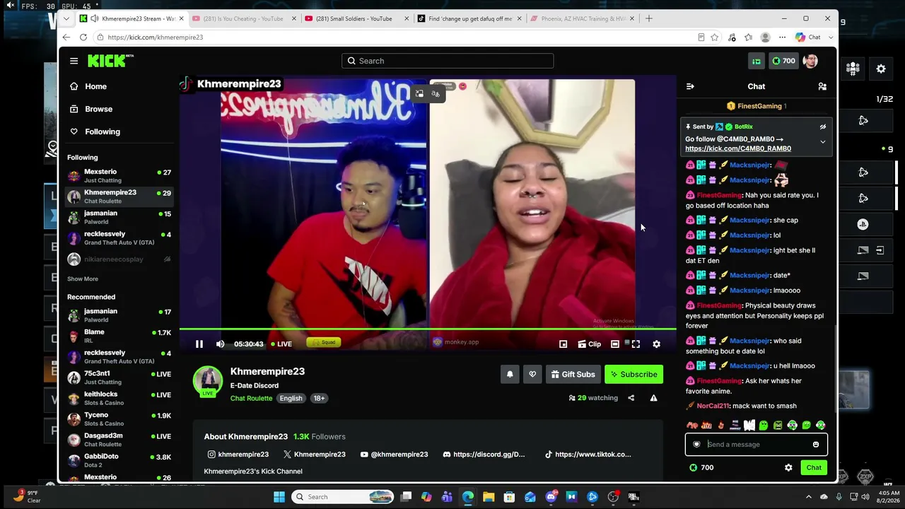Image resolution: width=905 pixels, height=509 pixels.
Task: Favorite this page with star icon
Action: point(715,37)
